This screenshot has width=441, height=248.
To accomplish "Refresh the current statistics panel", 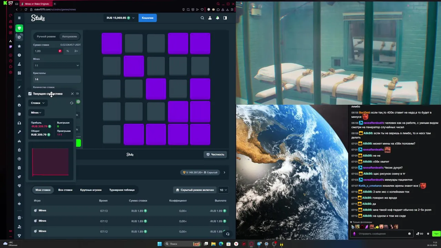I will click(x=72, y=103).
